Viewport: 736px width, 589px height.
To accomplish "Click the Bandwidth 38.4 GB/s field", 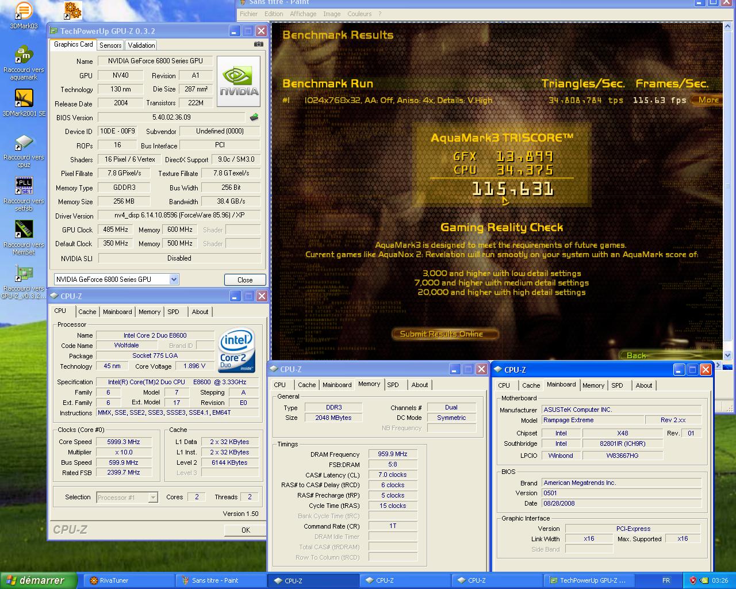I will tap(231, 202).
